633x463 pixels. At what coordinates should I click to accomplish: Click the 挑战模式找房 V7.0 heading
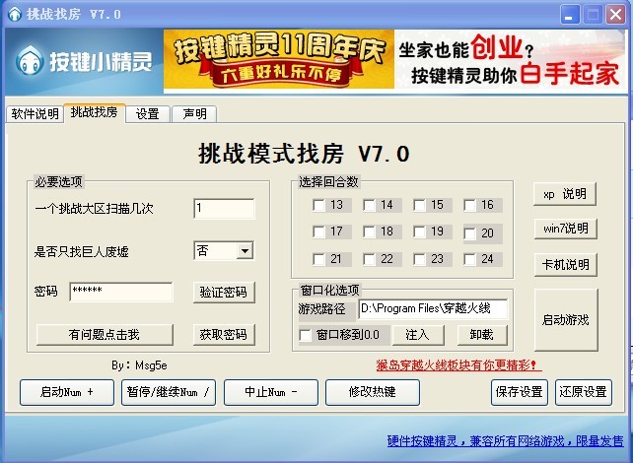[x=305, y=154]
